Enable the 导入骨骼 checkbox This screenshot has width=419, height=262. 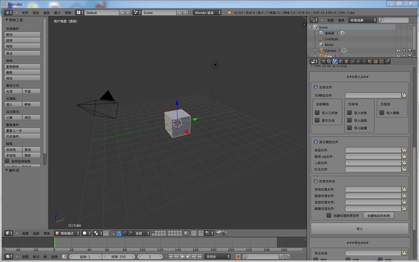pos(382,113)
